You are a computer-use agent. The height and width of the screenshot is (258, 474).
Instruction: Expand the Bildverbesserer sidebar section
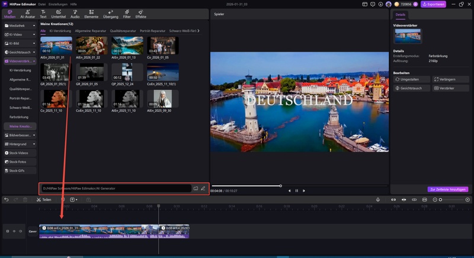click(x=20, y=135)
